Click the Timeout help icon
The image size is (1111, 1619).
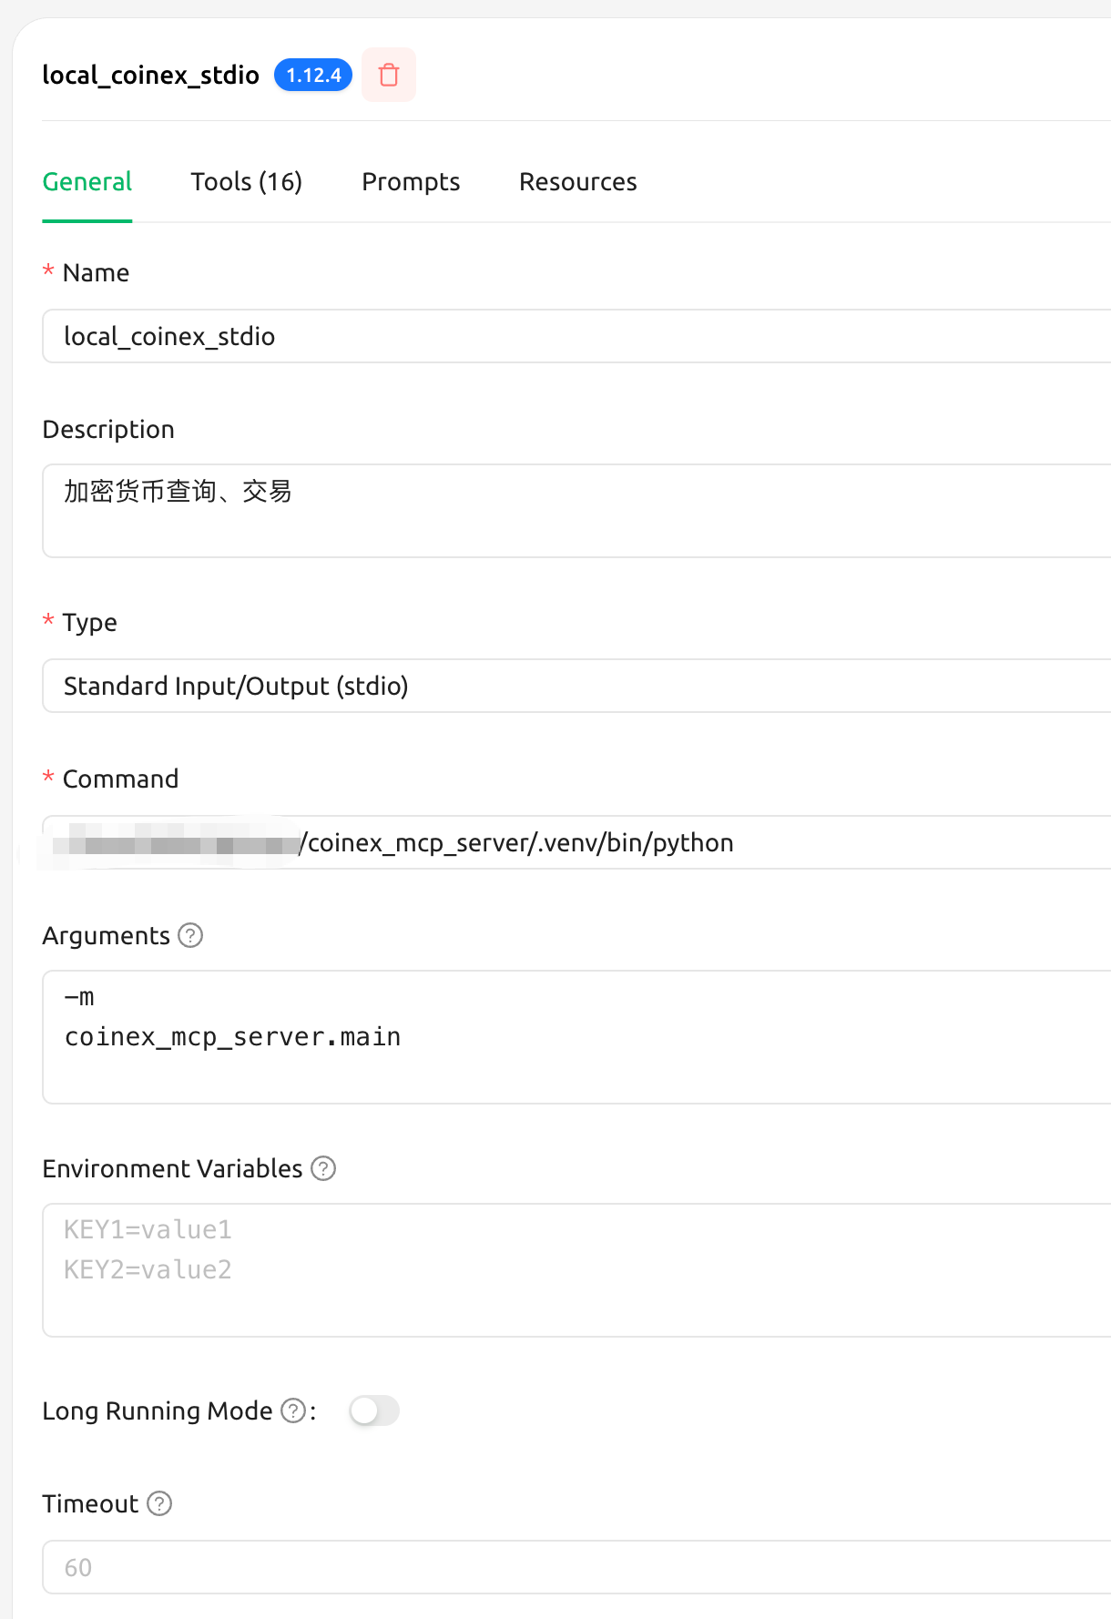pos(158,1504)
